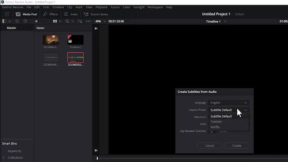This screenshot has width=288, height=162.
Task: Open the 49% viewer zoom dropdown
Action: [100, 21]
